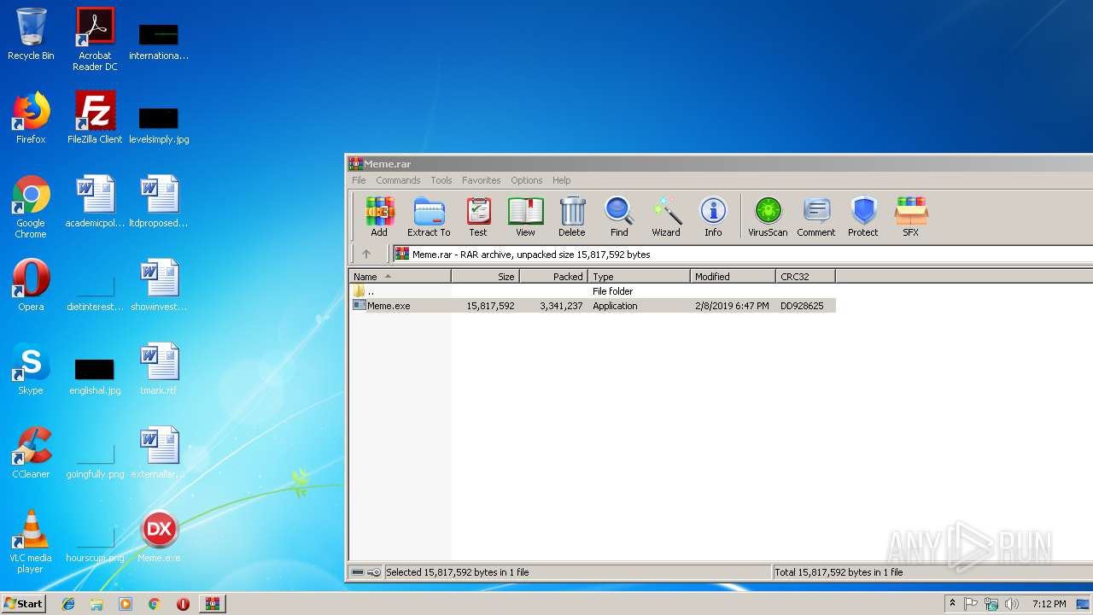Select the parent folder '..' row
The height and width of the screenshot is (615, 1093).
592,291
